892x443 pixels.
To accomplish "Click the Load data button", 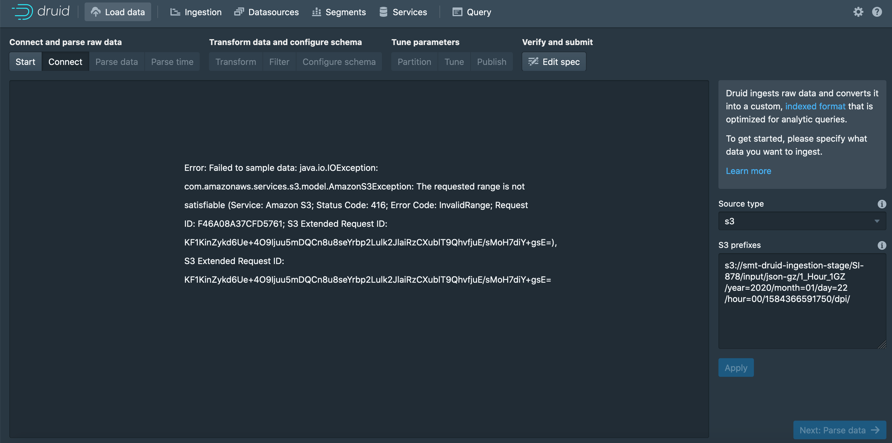I will (x=118, y=12).
